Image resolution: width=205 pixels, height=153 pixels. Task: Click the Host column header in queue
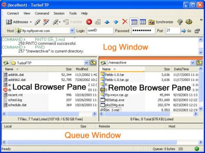(x=172, y=126)
